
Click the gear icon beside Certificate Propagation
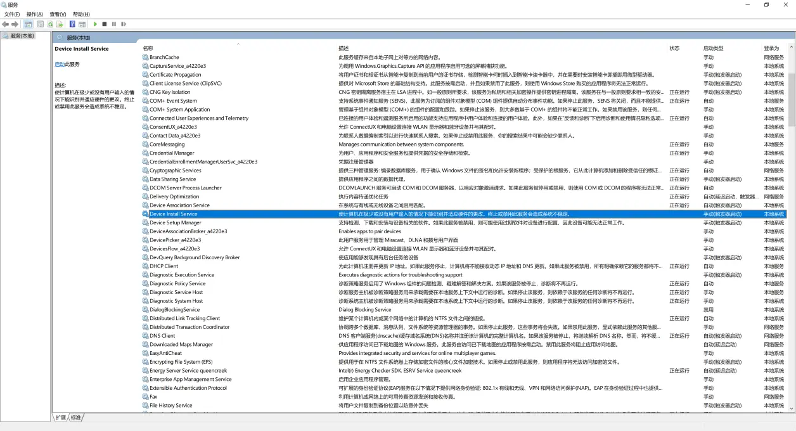tap(145, 75)
